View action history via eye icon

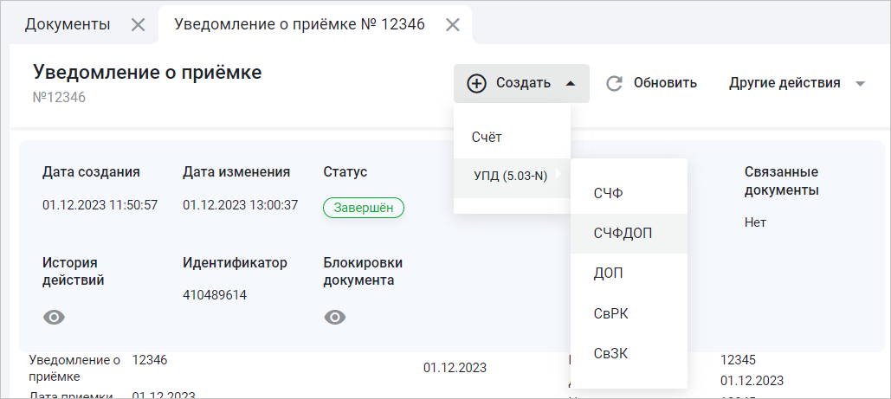point(54,318)
